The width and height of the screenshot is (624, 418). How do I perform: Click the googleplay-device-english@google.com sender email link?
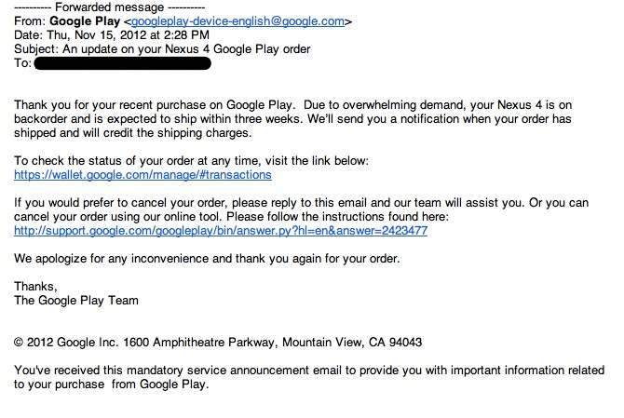[238, 20]
